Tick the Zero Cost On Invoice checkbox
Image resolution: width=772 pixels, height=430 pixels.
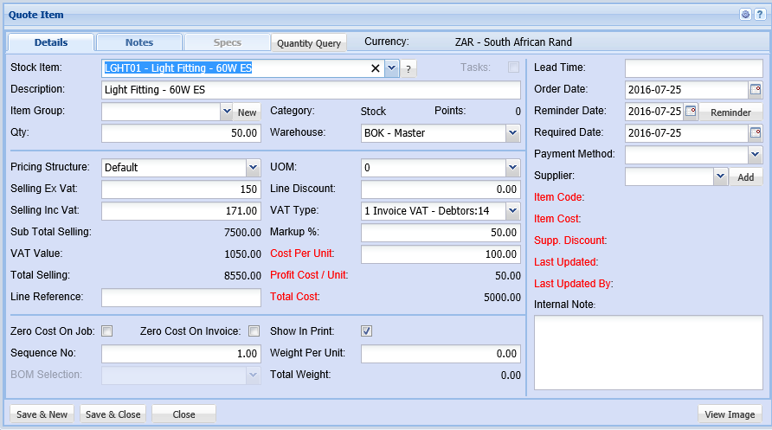pos(254,331)
